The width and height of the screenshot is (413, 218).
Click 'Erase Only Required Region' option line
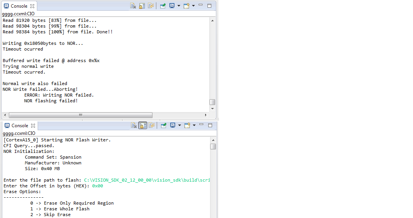coord(72,203)
